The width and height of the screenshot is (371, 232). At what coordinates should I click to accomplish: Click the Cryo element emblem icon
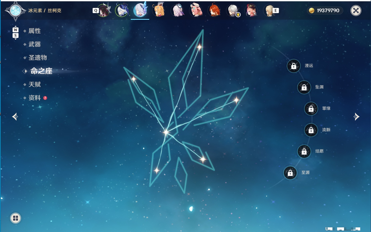(15, 11)
